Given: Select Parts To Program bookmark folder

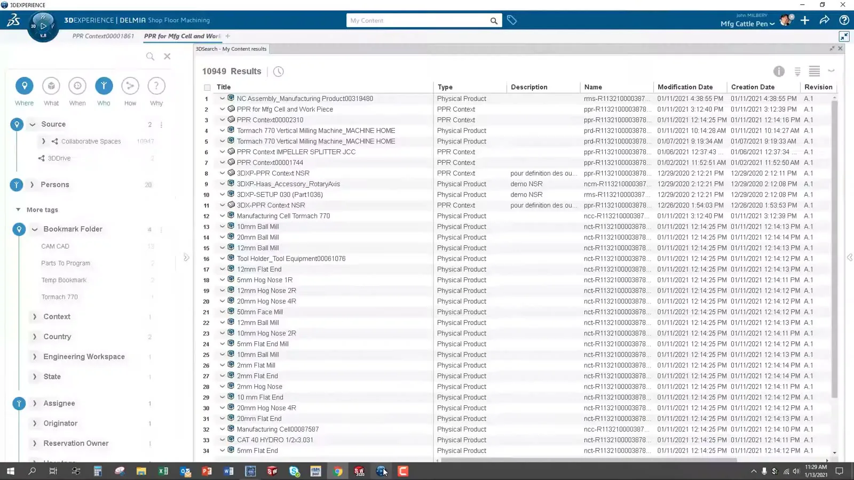Looking at the screenshot, I should (66, 263).
